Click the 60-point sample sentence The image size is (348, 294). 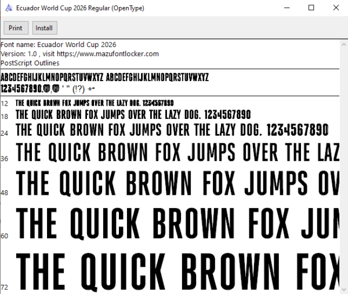point(177,224)
